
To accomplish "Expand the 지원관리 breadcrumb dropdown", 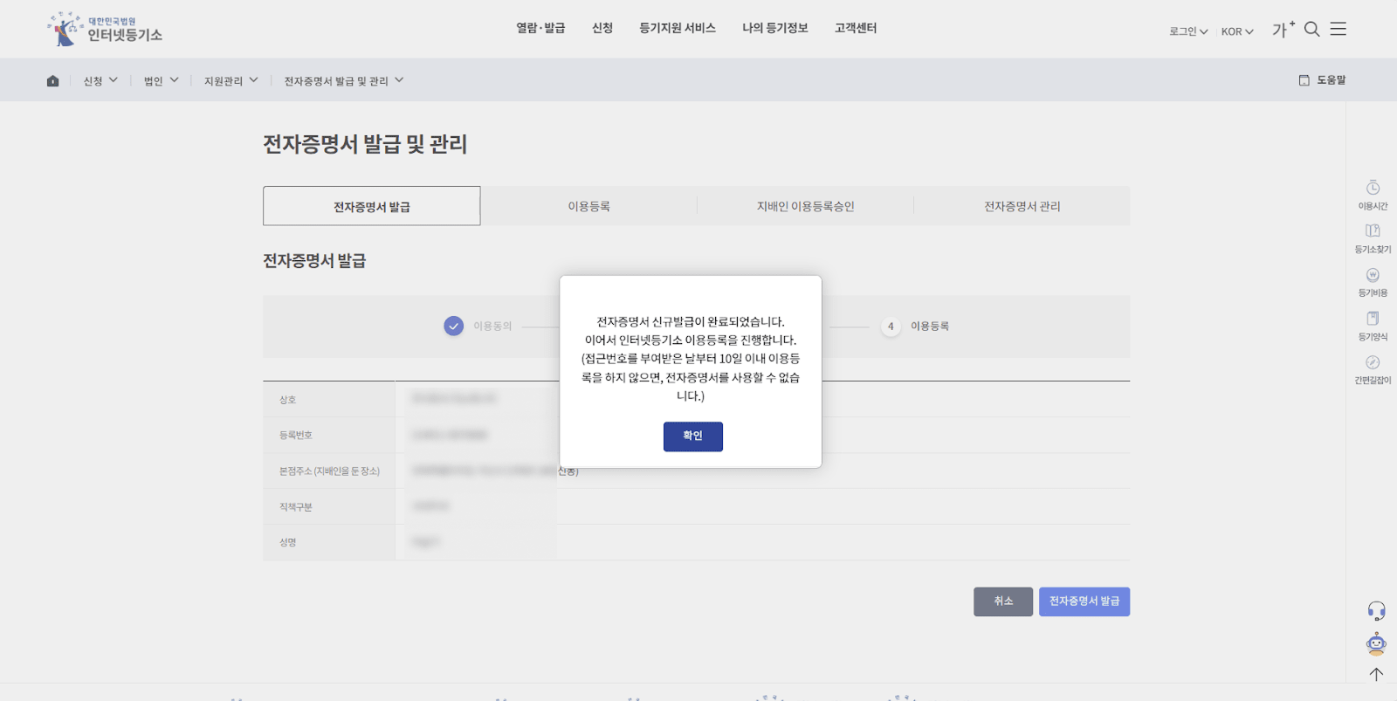I will click(231, 80).
